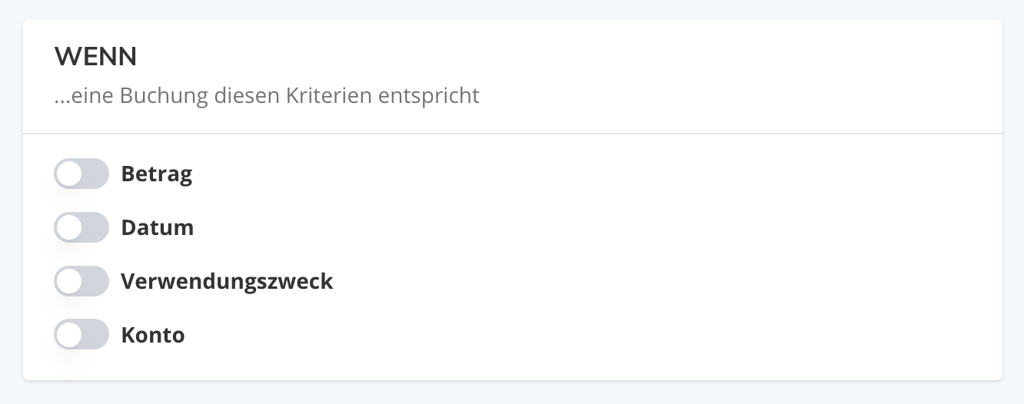Click the gray track of Betrag switch
Screen dimensions: 1024x404
(95, 174)
